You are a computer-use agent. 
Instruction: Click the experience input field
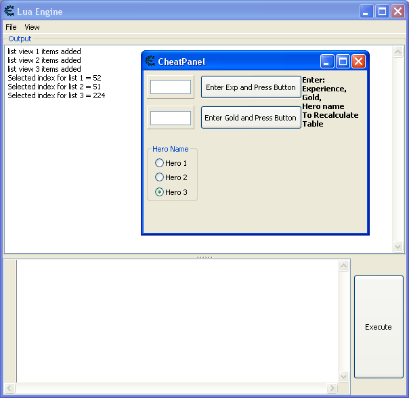point(171,87)
